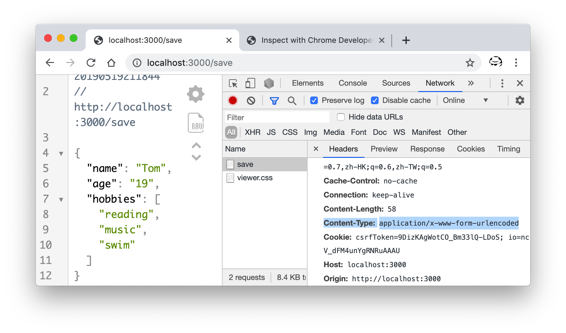
Task: Close the Inspect with Chrome Developer tab
Action: 381,40
